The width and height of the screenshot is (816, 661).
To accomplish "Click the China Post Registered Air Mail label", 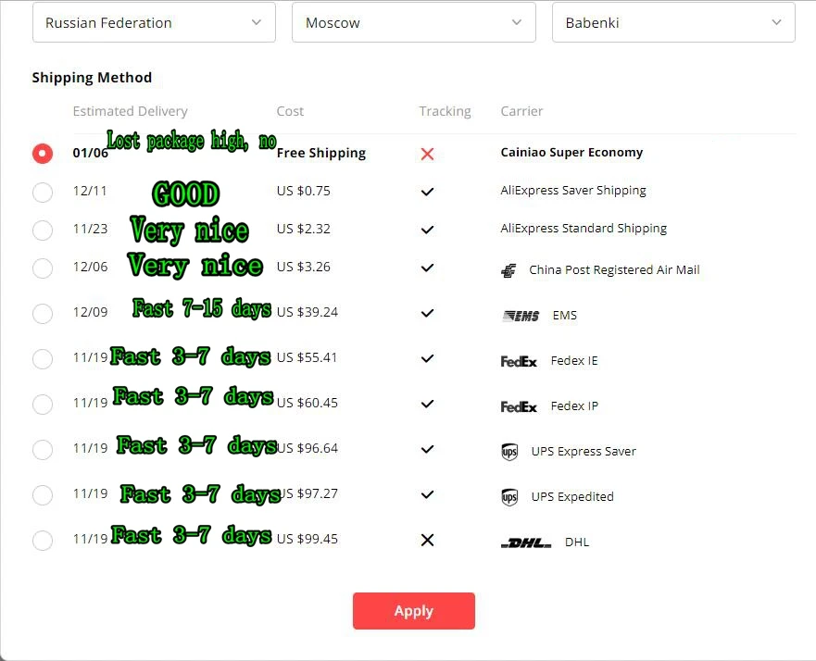I will tap(614, 270).
